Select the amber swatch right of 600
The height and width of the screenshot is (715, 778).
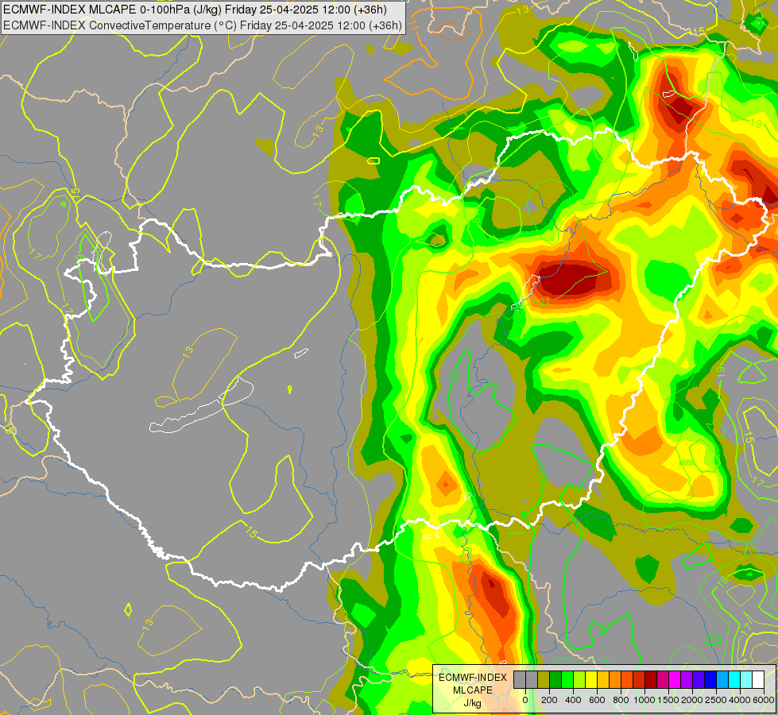click(x=603, y=680)
